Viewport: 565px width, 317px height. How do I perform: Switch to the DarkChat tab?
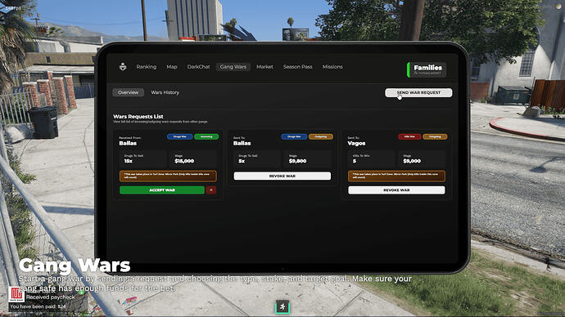(x=198, y=67)
